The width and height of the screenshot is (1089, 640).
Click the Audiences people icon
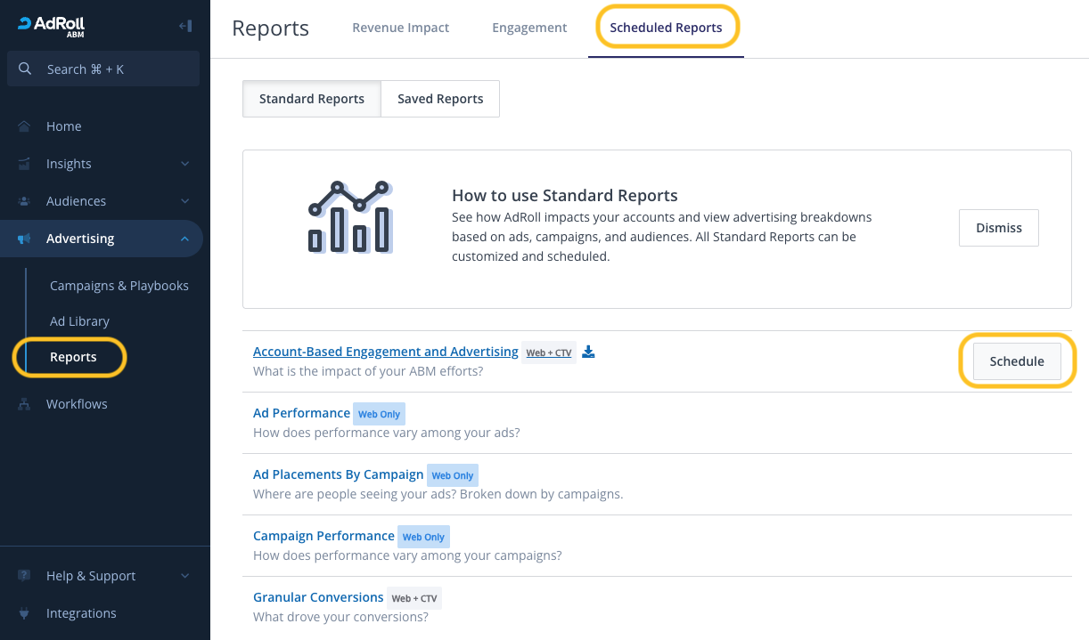24,201
